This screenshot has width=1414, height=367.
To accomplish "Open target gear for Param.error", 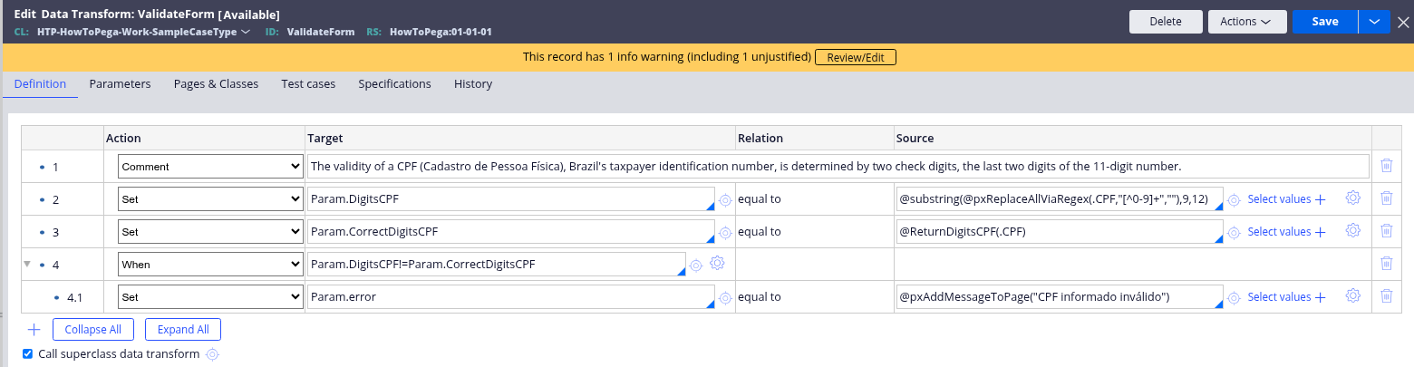I will point(725,298).
